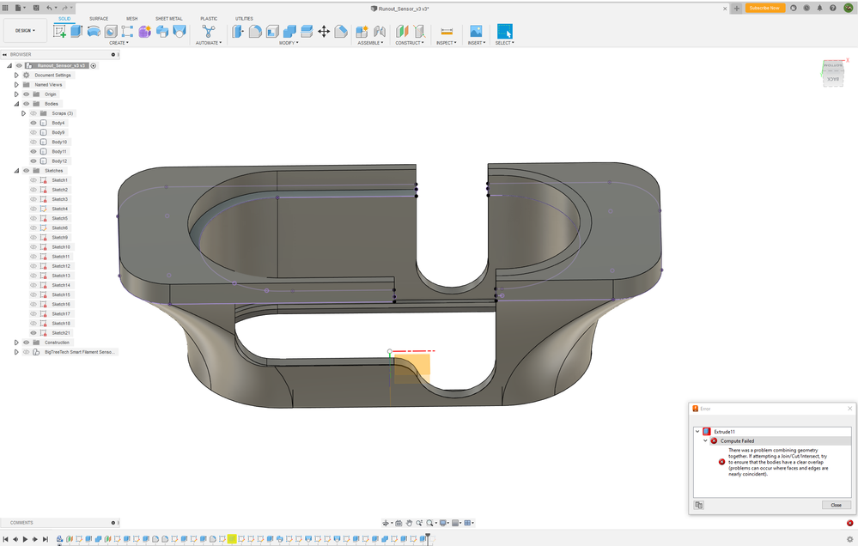Select the Combine tool
Viewport: 858px width, 546px height.
coord(289,31)
